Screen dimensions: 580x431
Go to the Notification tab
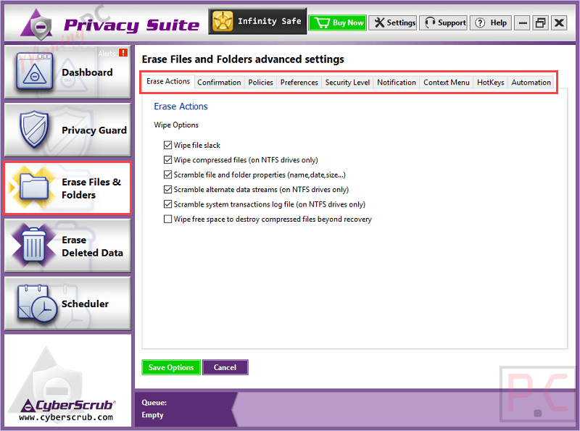click(397, 82)
